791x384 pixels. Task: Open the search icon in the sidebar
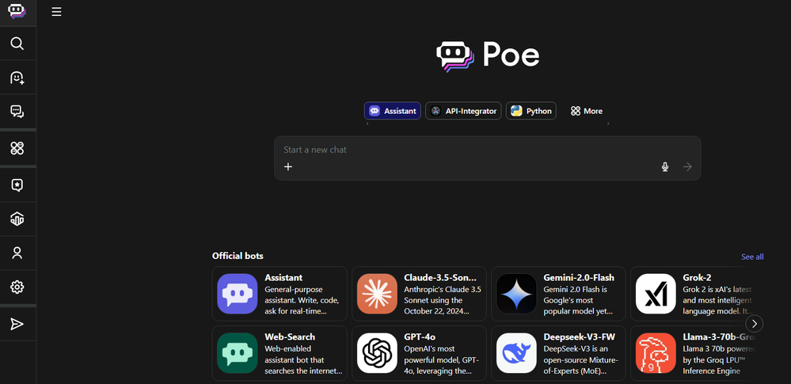[17, 44]
